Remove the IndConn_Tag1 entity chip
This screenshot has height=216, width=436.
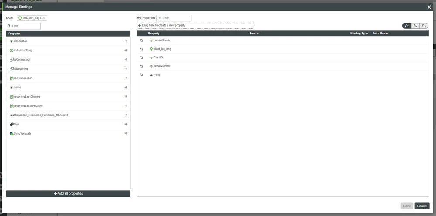click(44, 18)
